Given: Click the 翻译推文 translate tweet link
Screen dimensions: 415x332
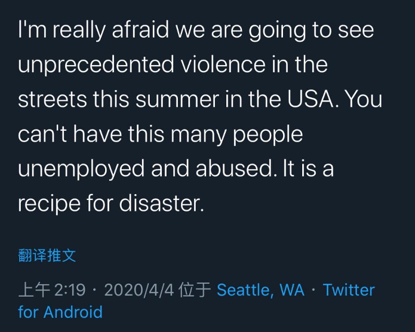Looking at the screenshot, I should (47, 256).
